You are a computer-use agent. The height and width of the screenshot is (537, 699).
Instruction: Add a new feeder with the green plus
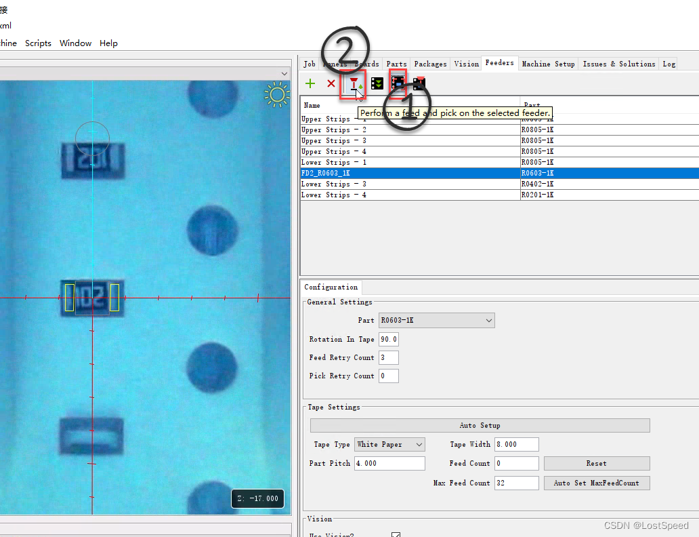click(310, 83)
